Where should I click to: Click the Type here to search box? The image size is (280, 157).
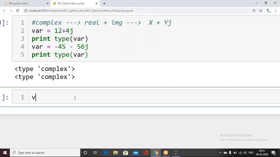[x=45, y=153]
